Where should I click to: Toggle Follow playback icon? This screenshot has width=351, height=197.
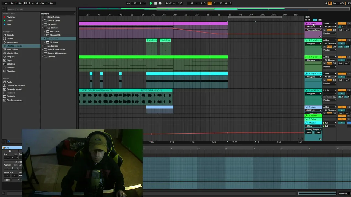tap(128, 3)
